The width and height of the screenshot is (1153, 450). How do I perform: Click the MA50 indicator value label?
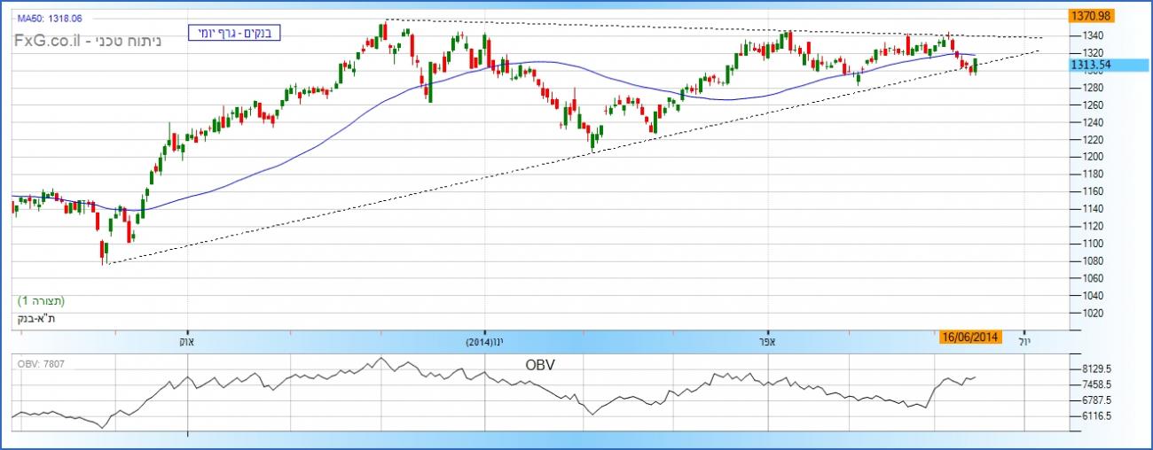[x=51, y=18]
